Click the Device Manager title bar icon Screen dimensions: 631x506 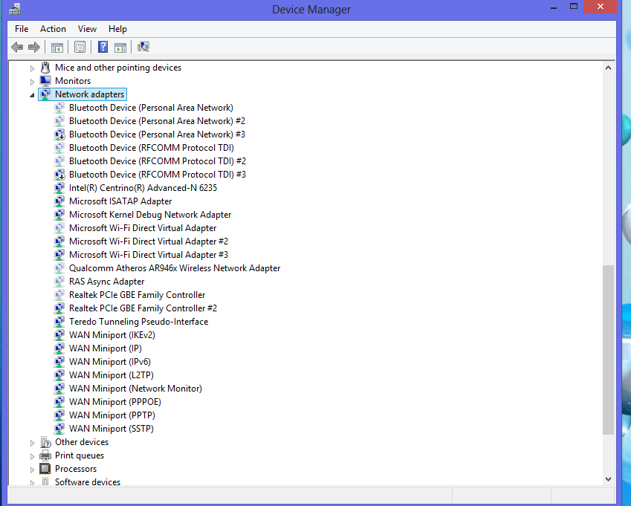pos(15,9)
